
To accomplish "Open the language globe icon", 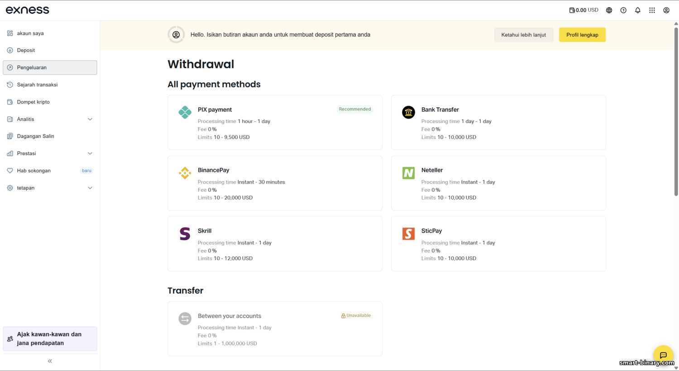I will tap(609, 10).
